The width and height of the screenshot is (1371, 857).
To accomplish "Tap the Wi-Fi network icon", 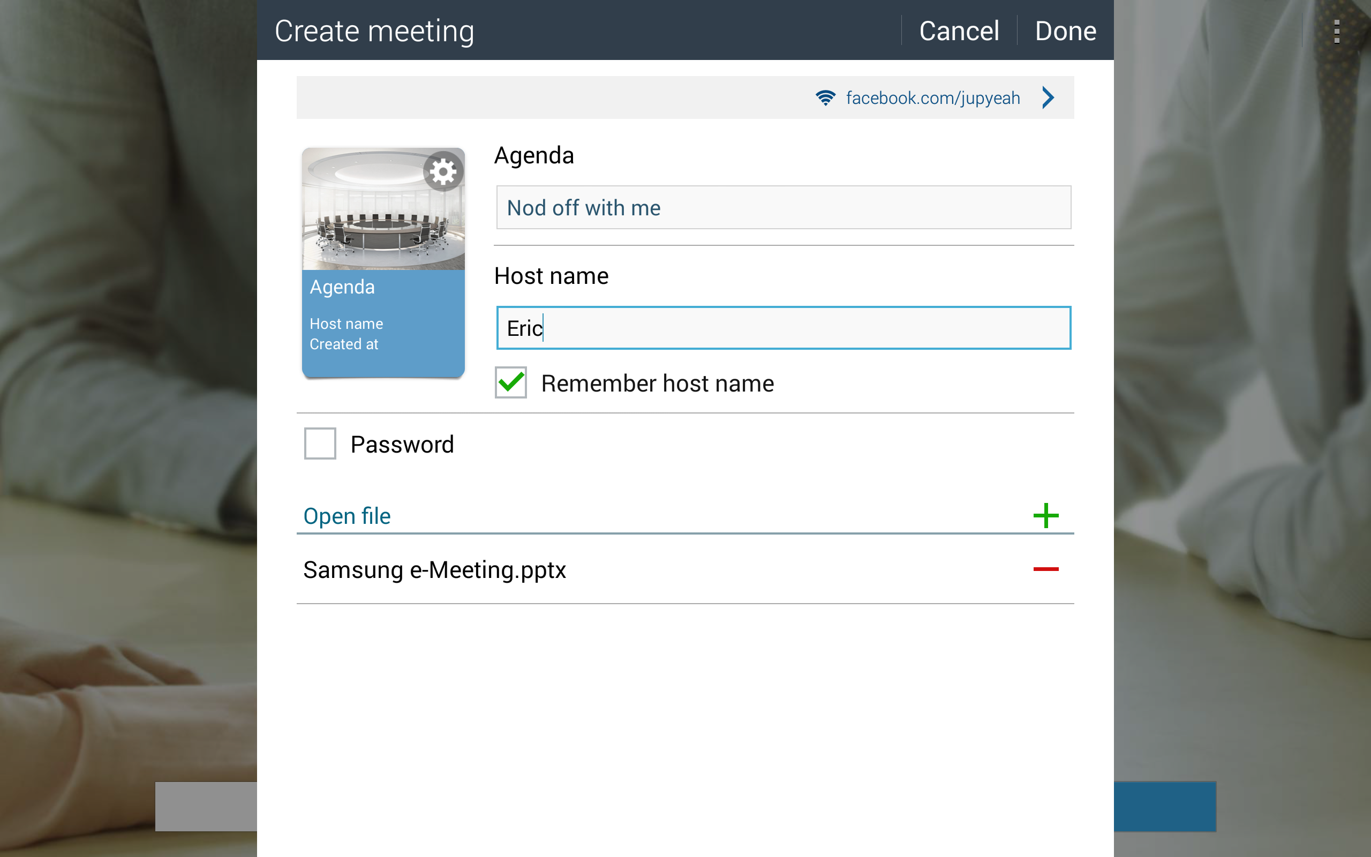I will [x=825, y=98].
